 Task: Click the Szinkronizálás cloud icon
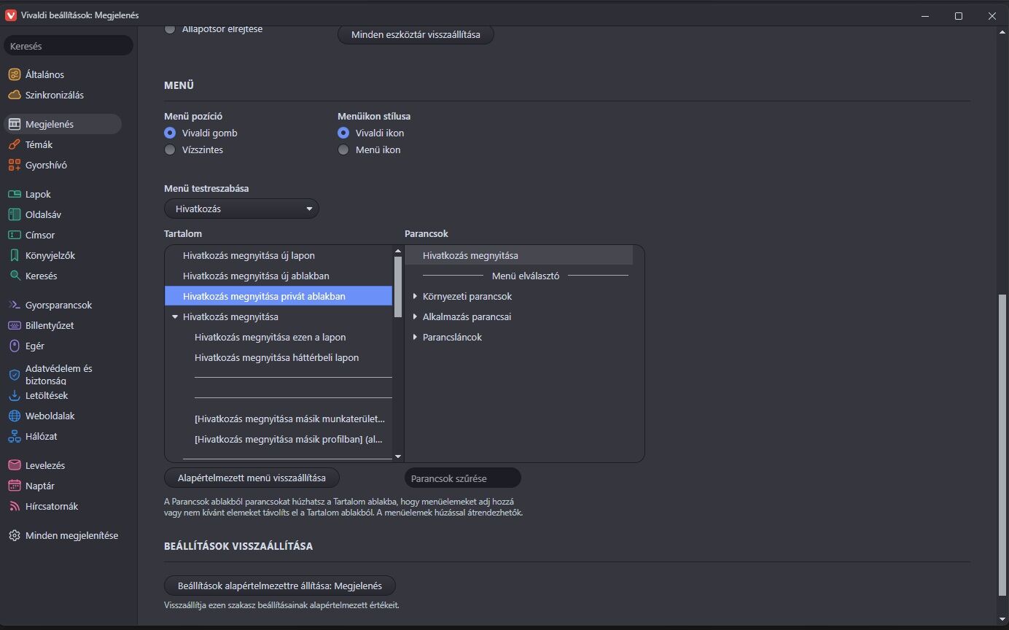(14, 95)
